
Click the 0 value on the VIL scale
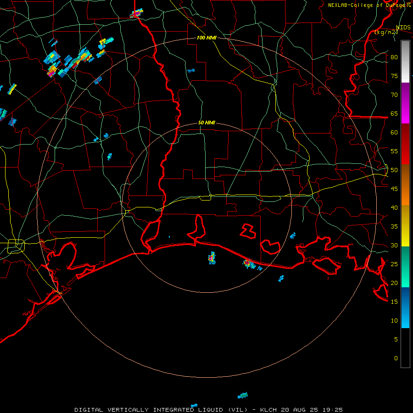(396, 358)
